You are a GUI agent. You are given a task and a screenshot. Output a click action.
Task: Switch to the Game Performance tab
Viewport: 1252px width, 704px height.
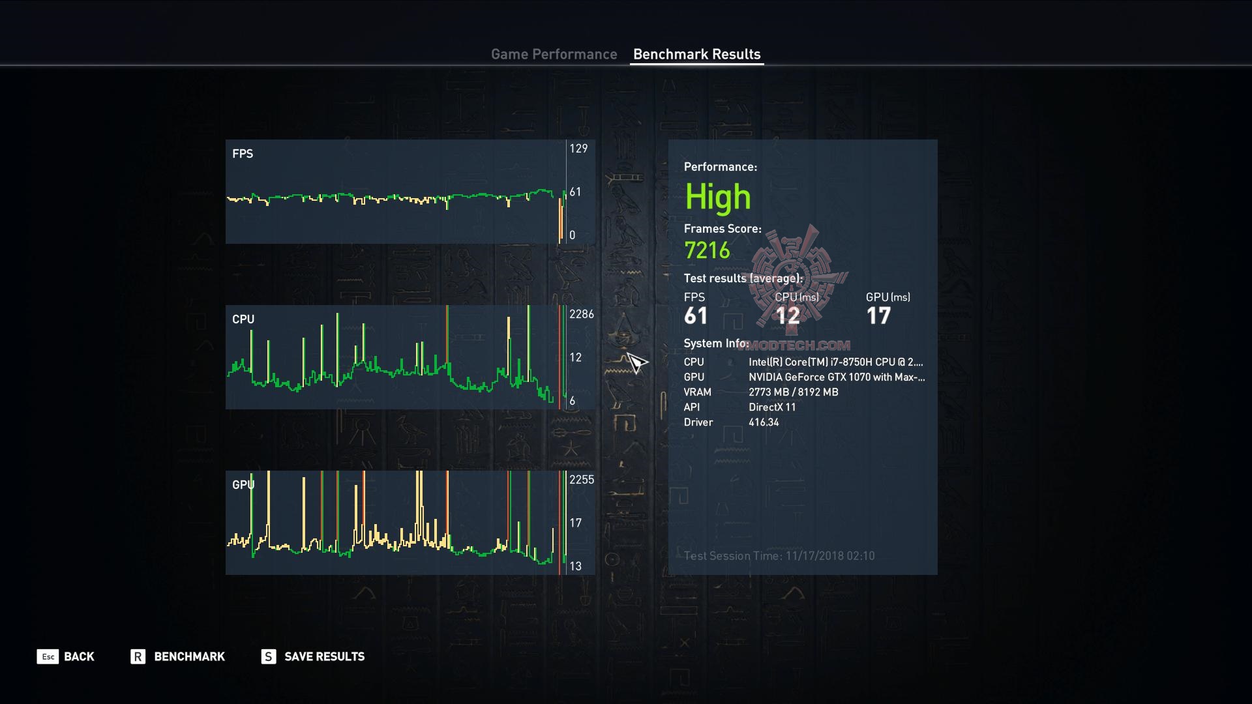554,54
